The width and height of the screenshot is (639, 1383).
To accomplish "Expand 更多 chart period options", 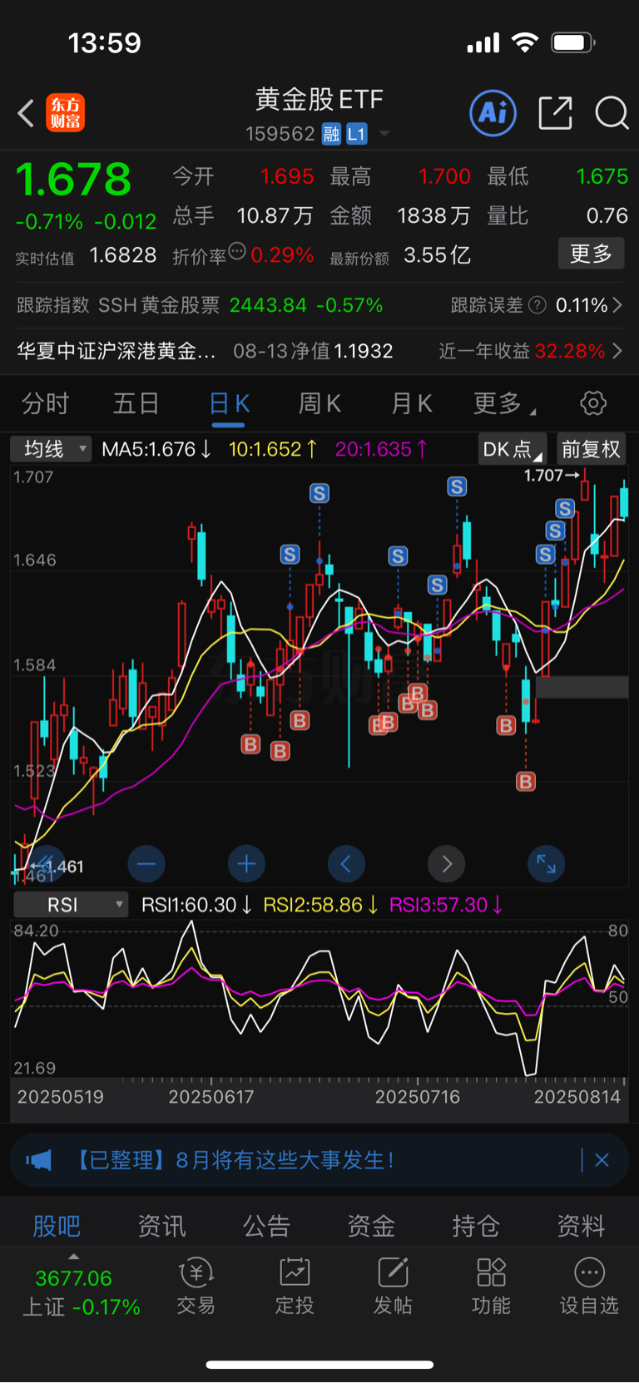I will click(504, 404).
